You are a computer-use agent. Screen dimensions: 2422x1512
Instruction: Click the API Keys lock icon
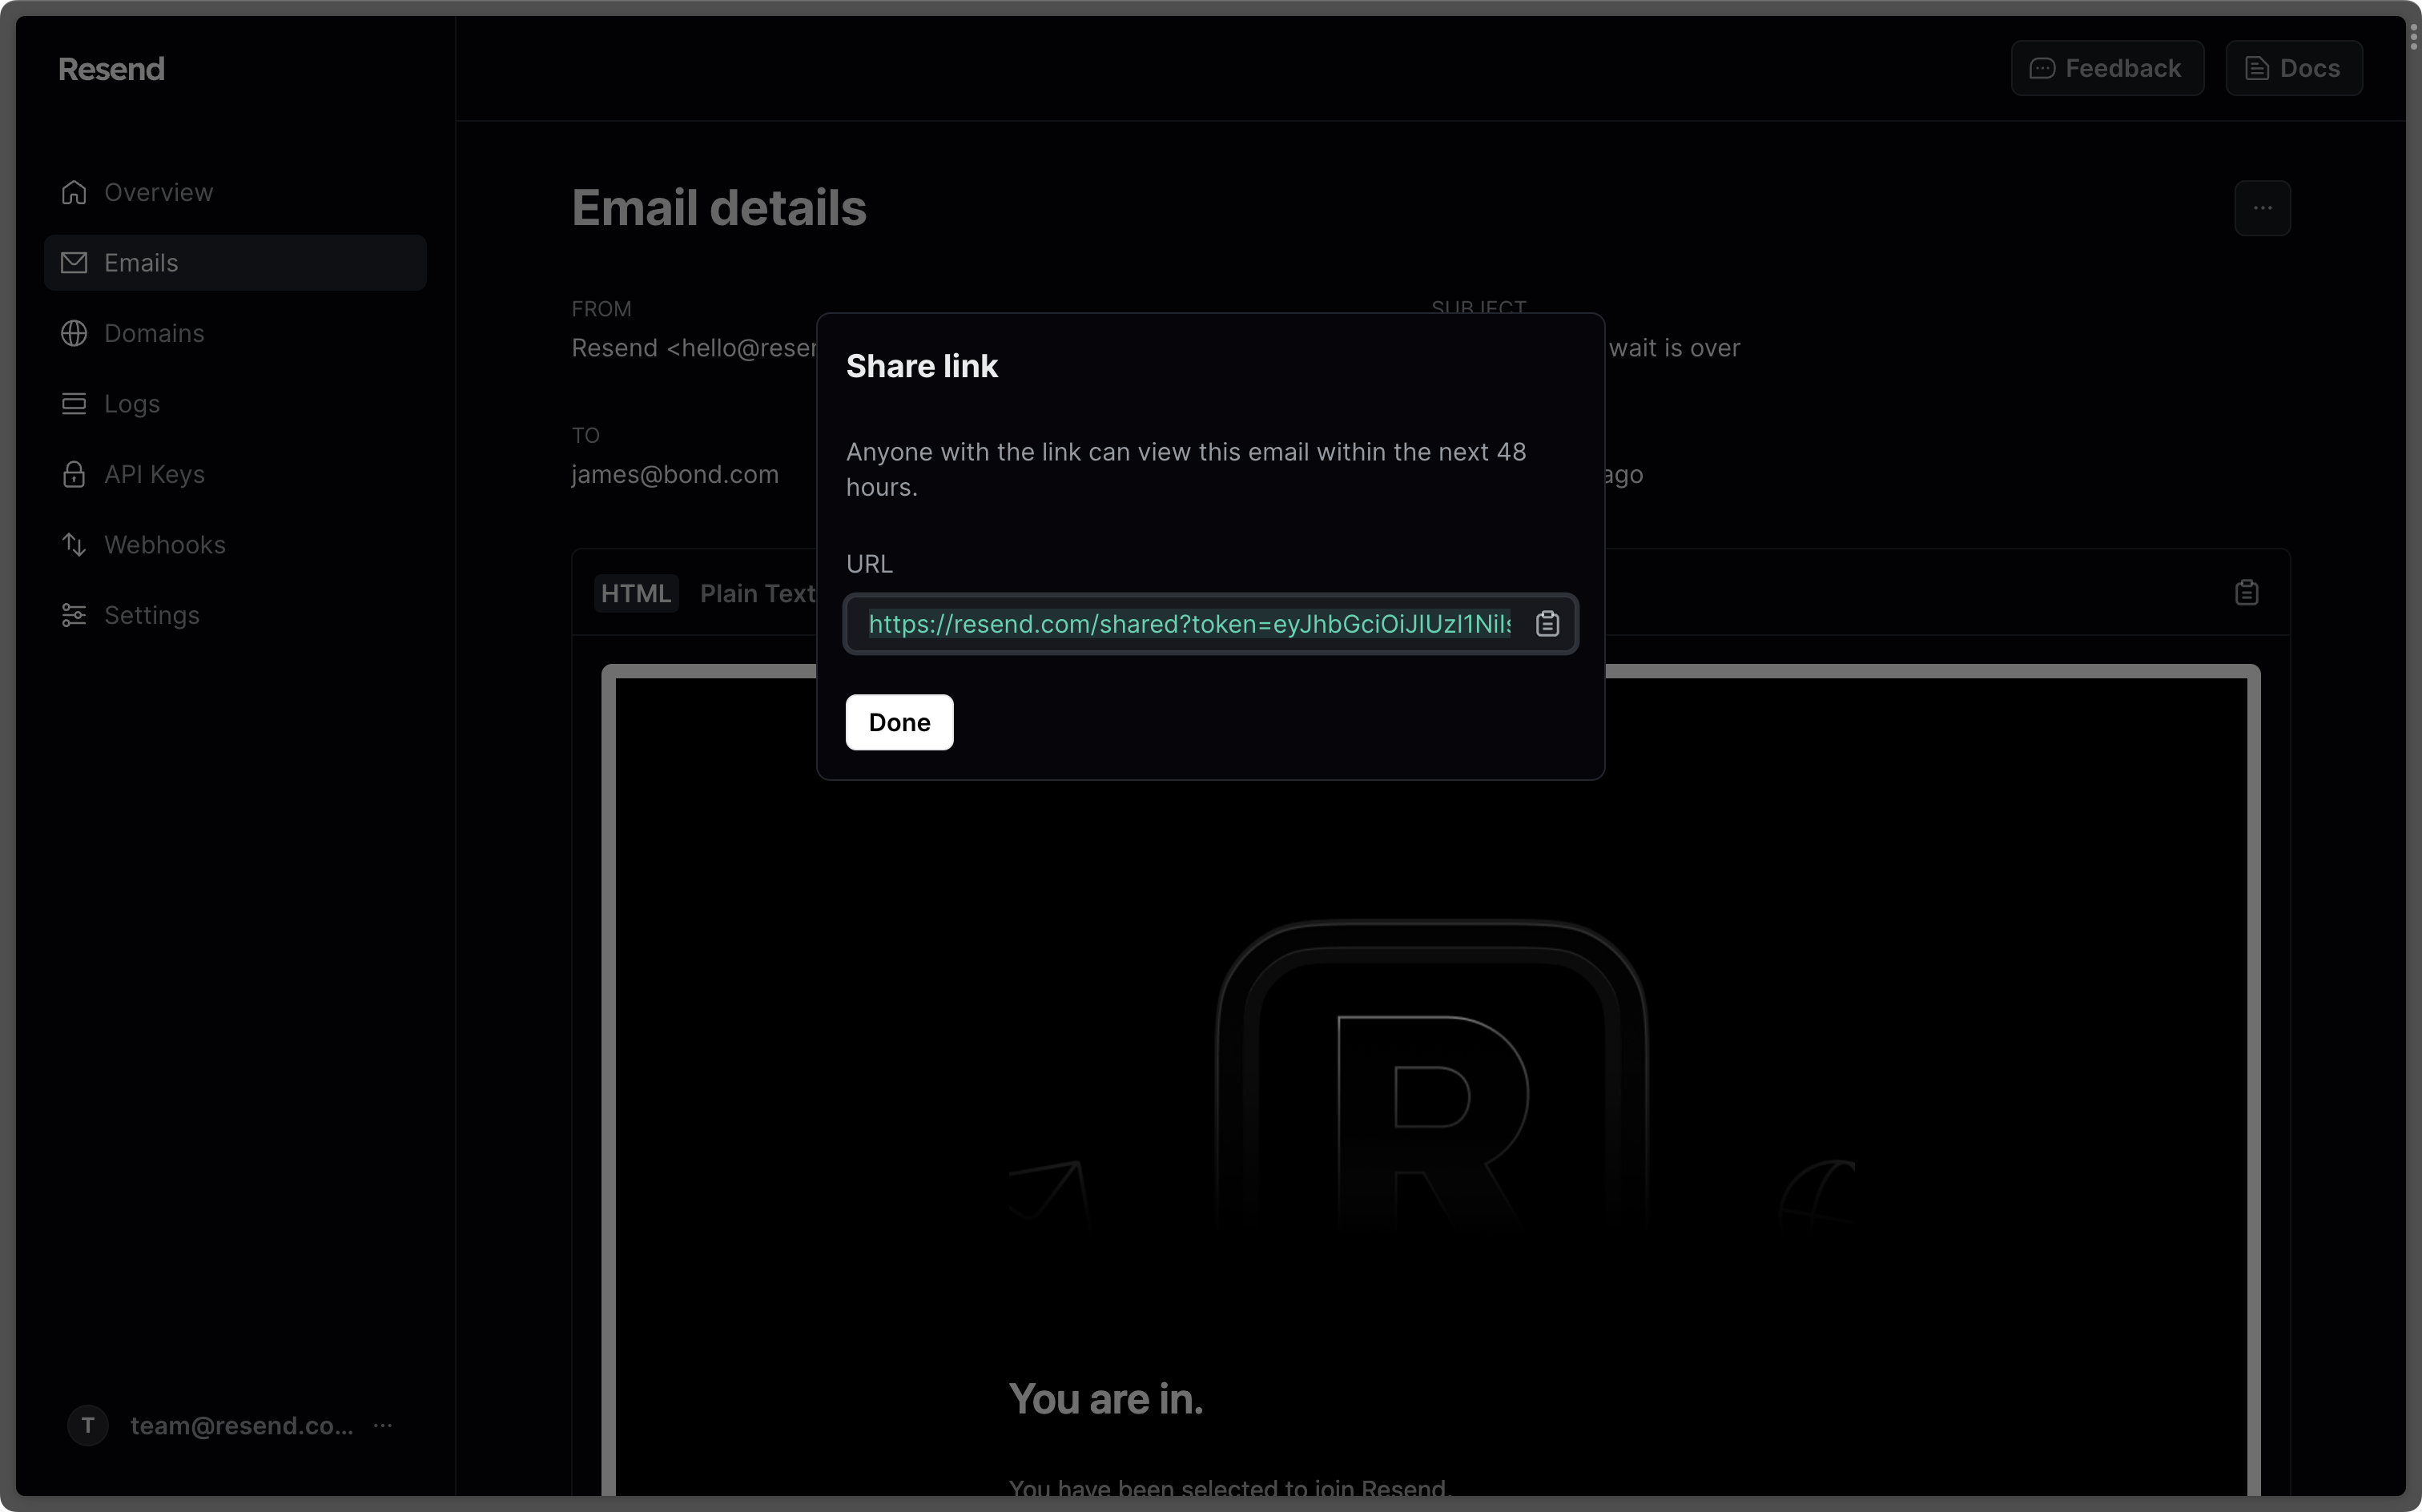(74, 474)
